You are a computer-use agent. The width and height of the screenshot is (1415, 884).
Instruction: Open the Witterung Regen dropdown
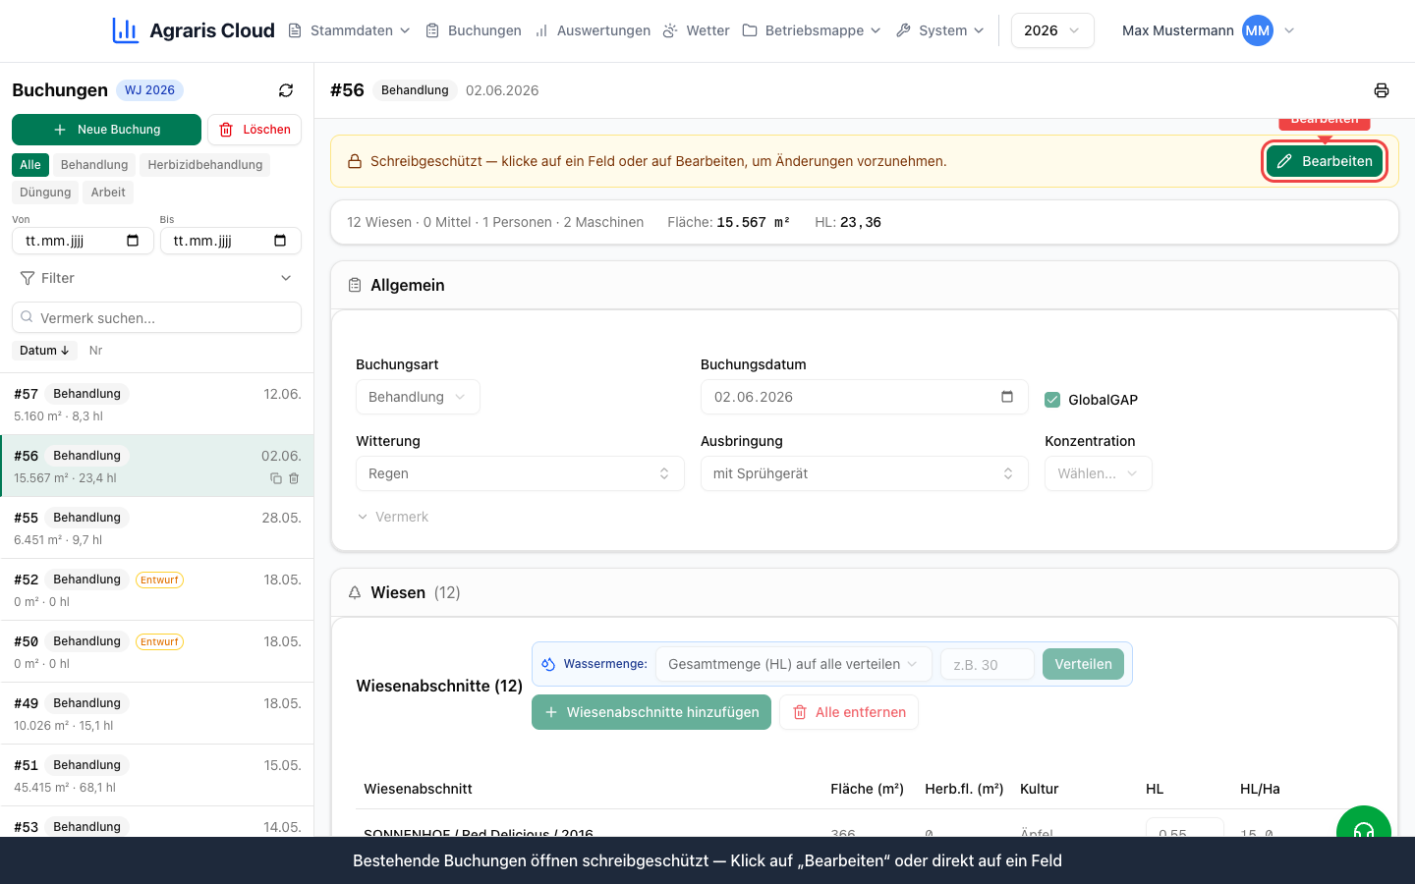pyautogui.click(x=520, y=473)
